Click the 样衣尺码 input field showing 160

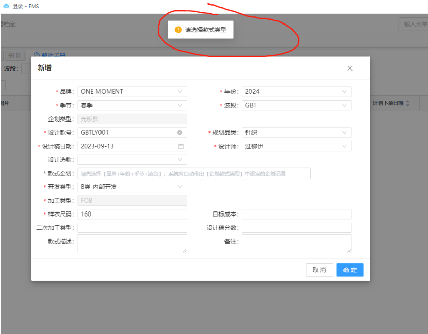[132, 214]
